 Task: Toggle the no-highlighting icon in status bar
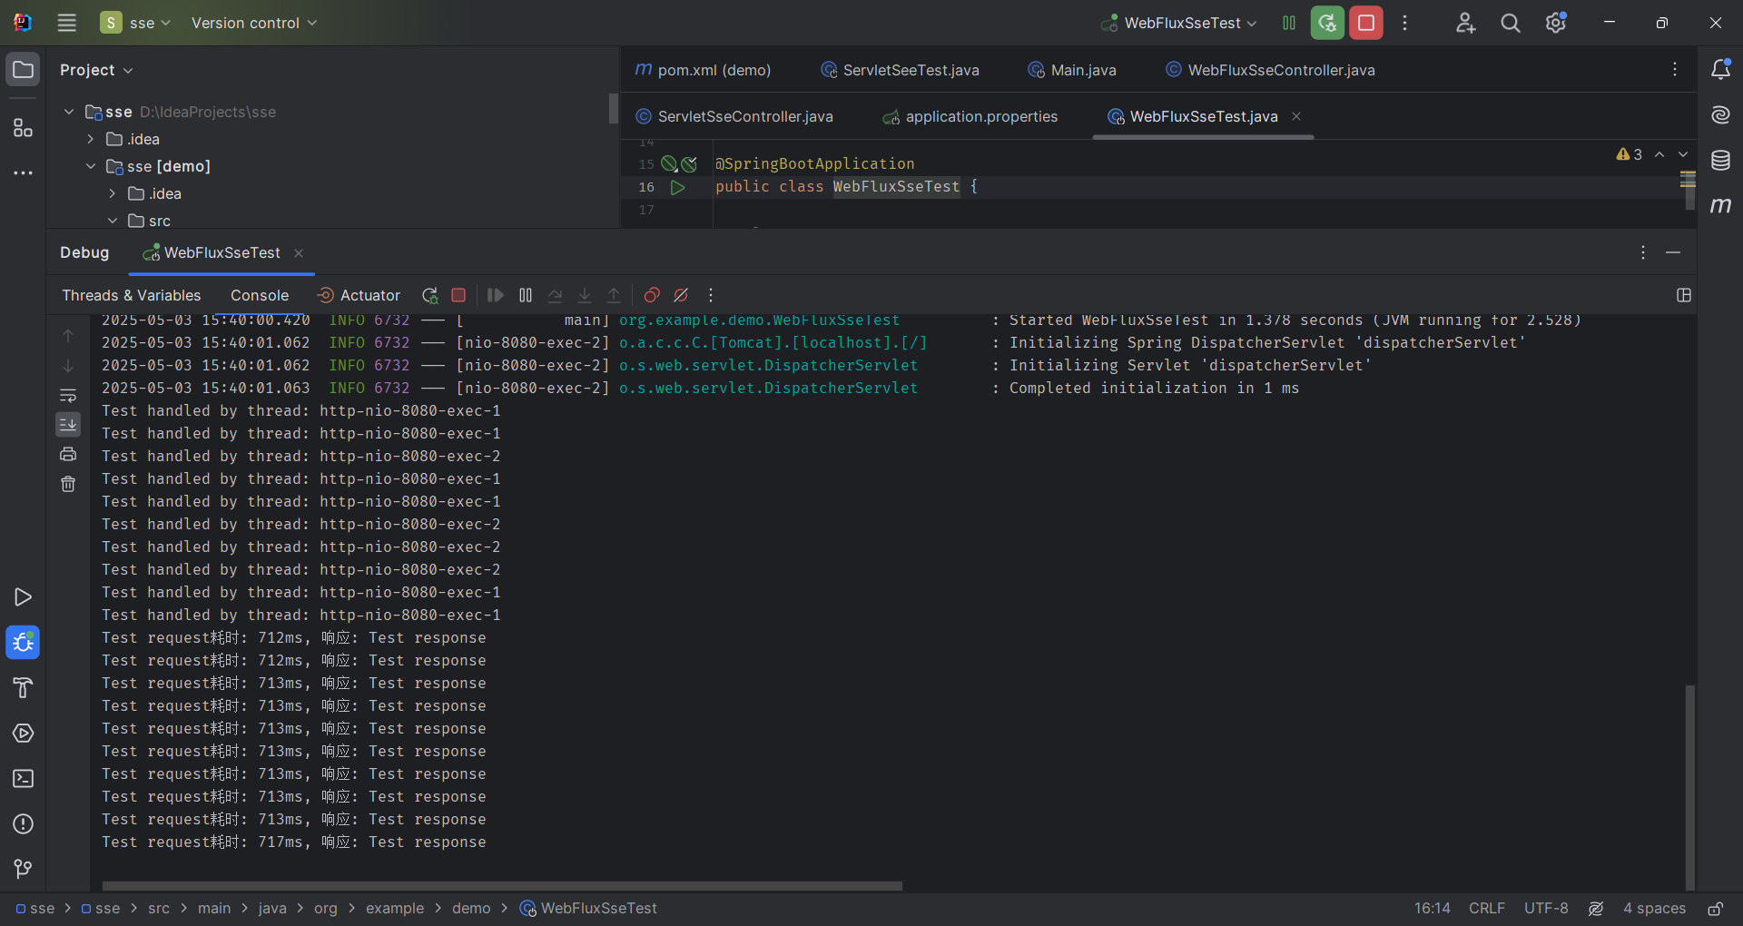point(1596,909)
